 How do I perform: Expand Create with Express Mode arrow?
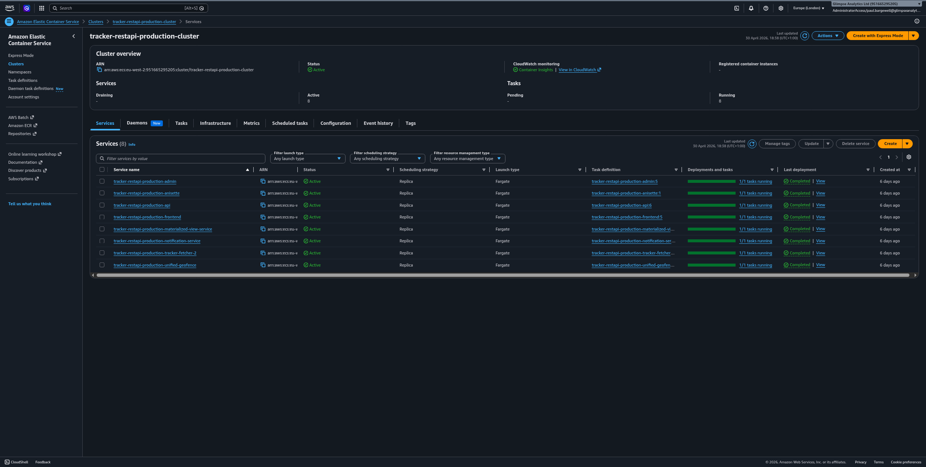click(914, 36)
